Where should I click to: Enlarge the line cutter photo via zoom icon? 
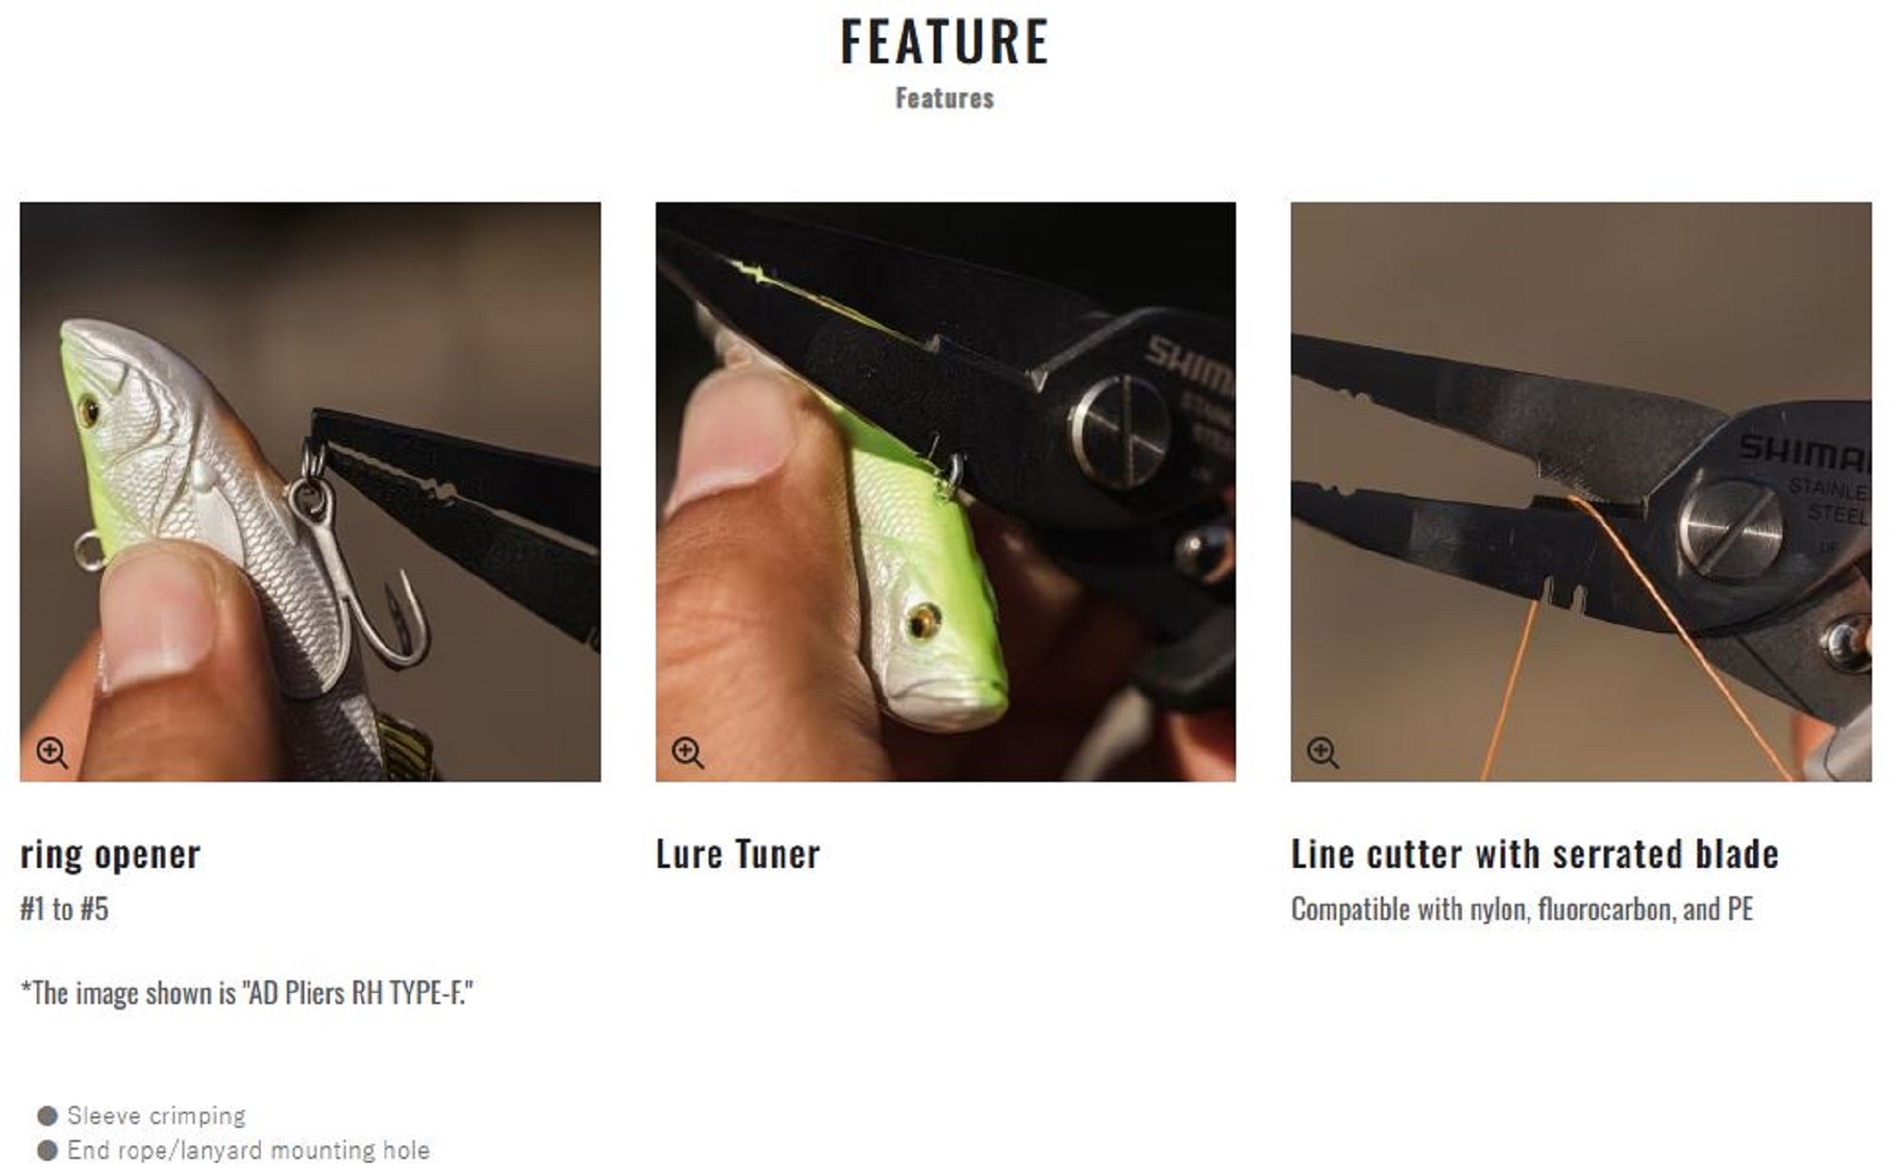tap(1322, 753)
